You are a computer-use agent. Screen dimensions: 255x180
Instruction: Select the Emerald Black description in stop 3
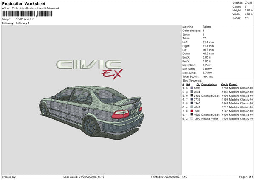tap(210, 96)
